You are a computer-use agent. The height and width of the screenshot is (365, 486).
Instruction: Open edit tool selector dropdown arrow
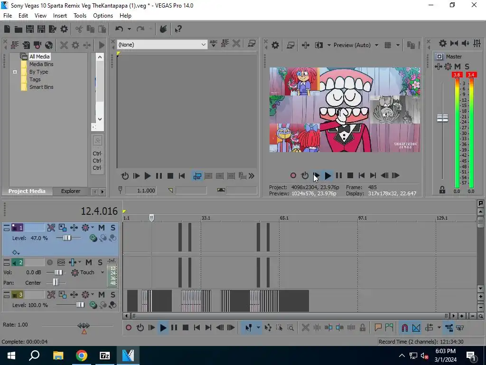point(258,328)
